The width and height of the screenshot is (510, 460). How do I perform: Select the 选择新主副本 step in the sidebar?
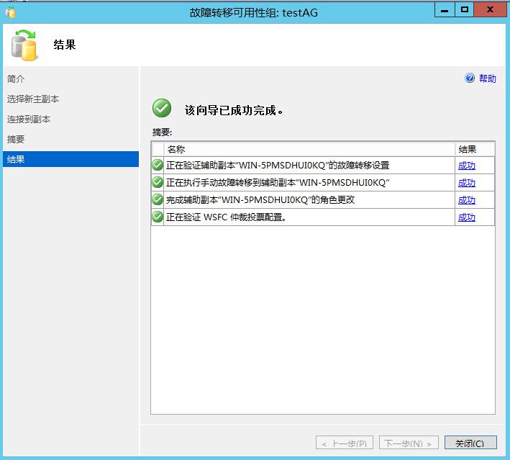click(33, 99)
